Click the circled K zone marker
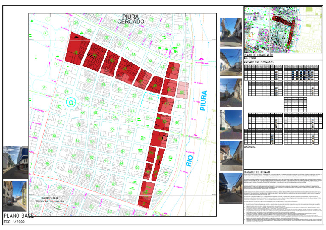326x230 pixels. click(x=56, y=64)
